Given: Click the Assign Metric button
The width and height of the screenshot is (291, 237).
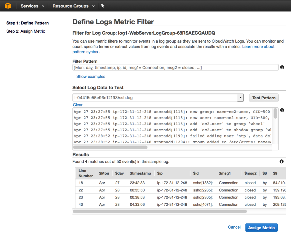Looking at the screenshot, I should pos(261,227).
